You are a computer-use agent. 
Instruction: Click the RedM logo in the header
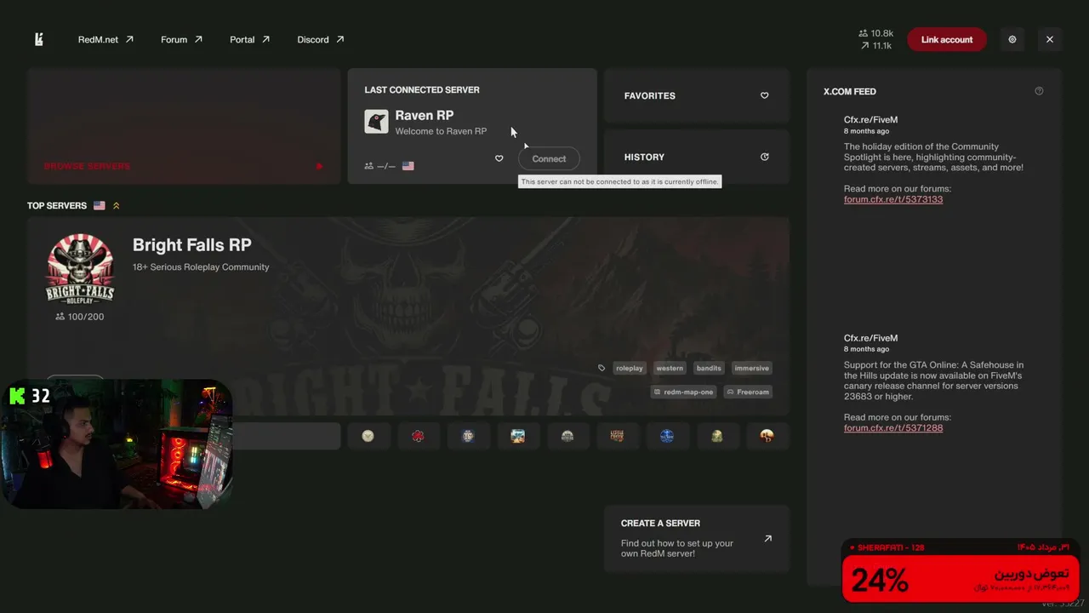tap(39, 39)
